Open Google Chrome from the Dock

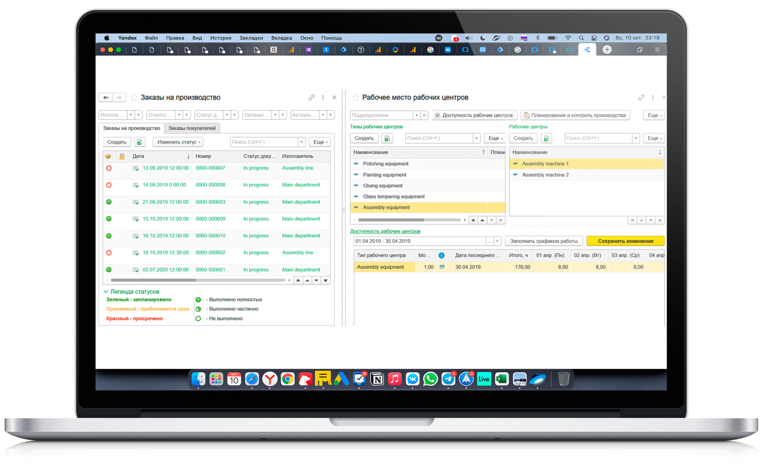point(288,379)
